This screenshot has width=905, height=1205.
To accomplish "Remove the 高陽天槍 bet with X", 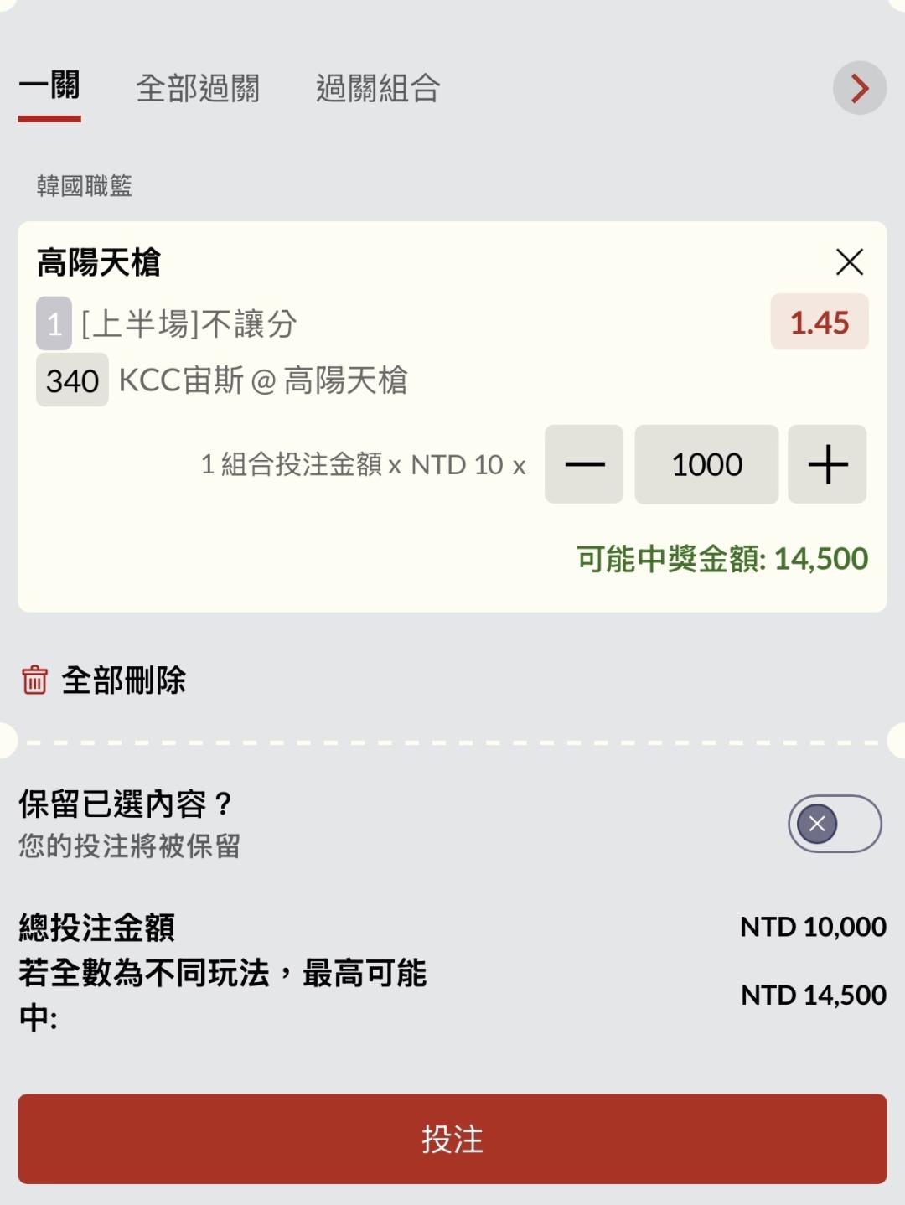I will (850, 262).
